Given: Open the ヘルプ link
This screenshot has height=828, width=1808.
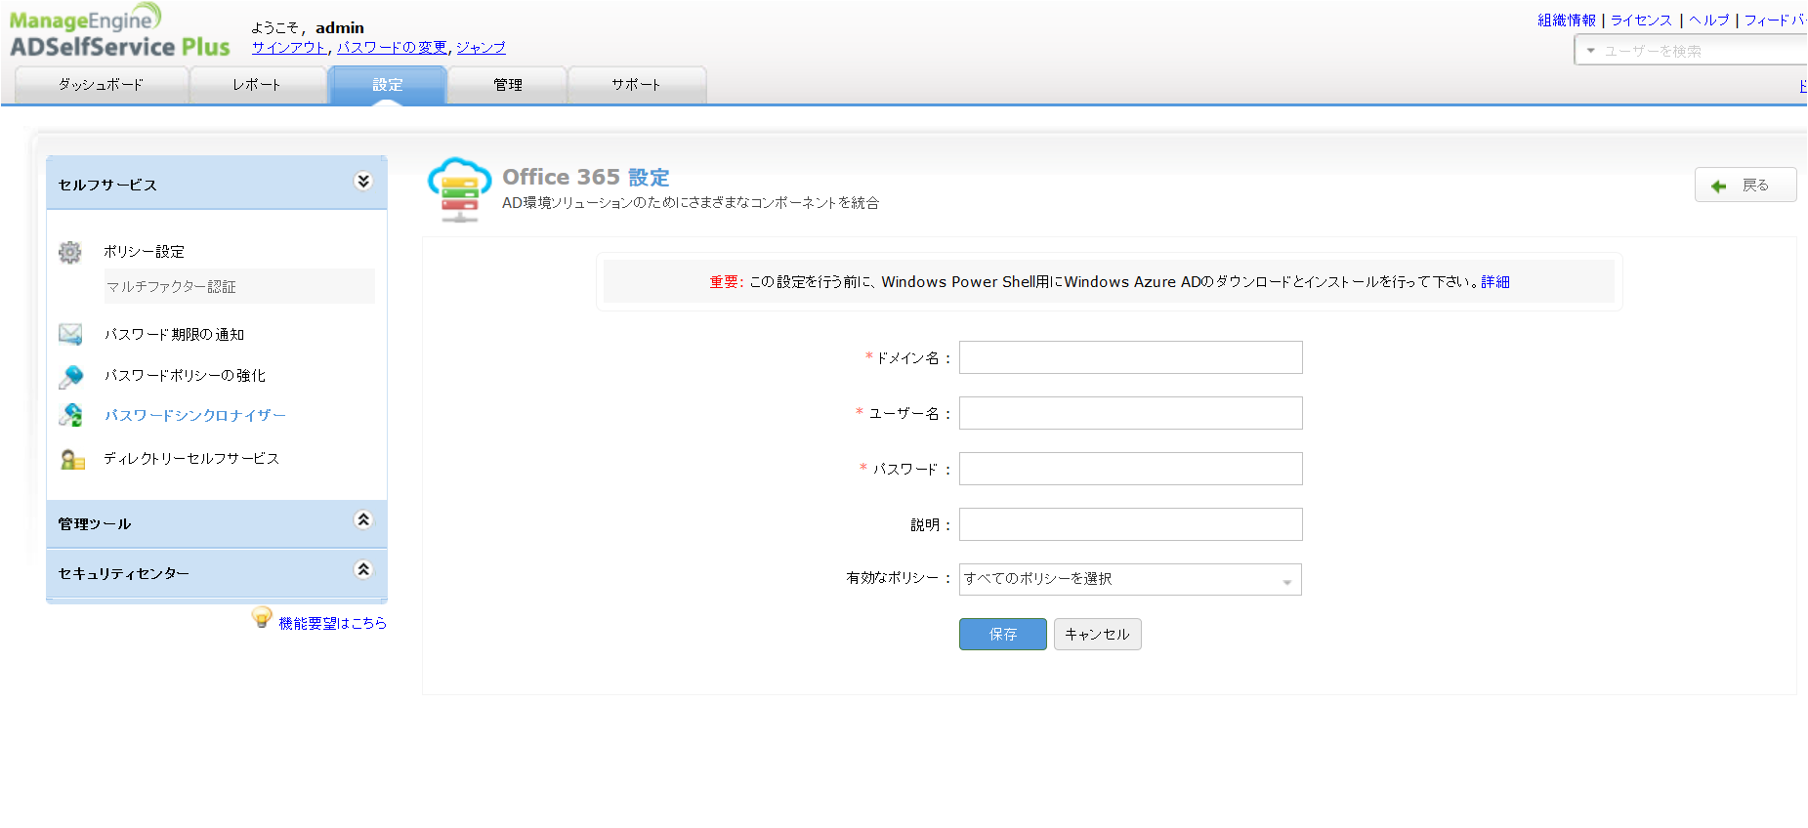Looking at the screenshot, I should 1709,21.
